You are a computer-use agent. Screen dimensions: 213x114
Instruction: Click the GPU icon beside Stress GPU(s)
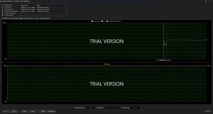(2, 15)
